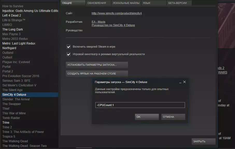Select Max Payne 3 in library
Screen dimensions: 235x149
[x=11, y=34]
